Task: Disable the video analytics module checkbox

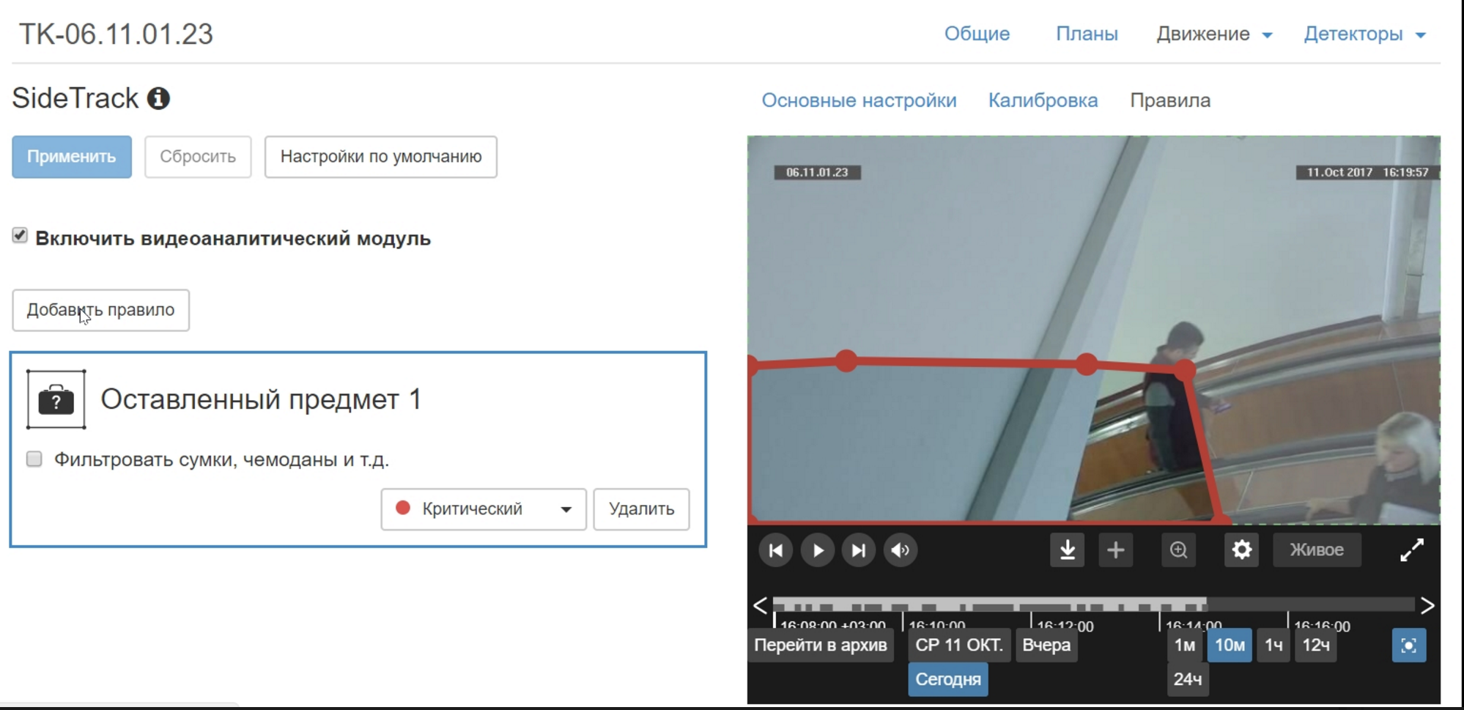Action: [x=20, y=236]
